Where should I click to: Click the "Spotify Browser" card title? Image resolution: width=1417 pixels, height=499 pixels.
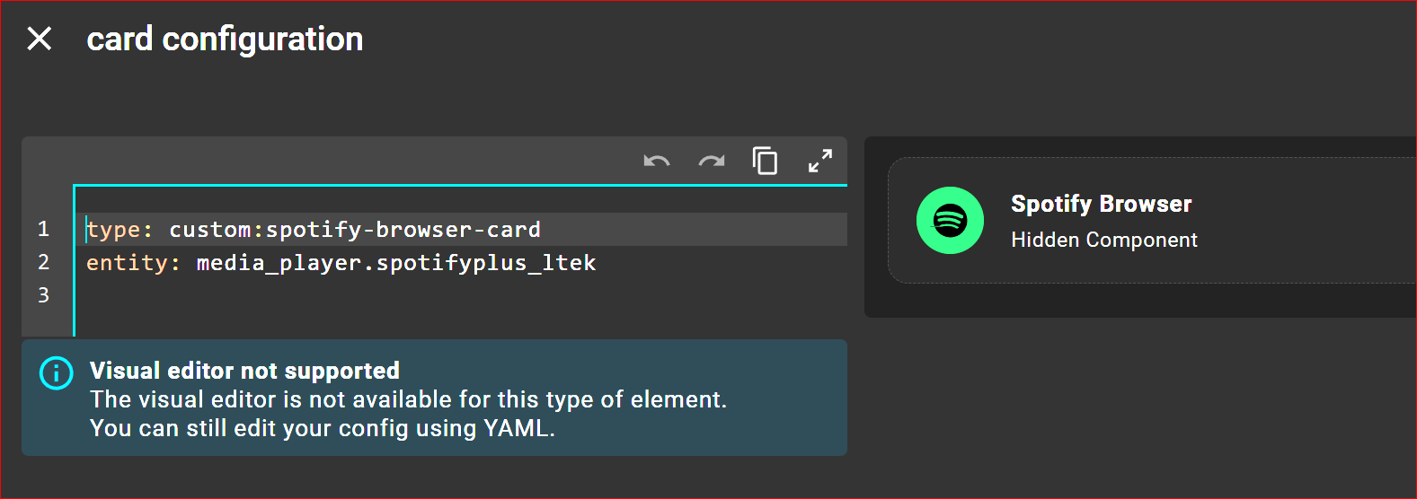tap(1101, 204)
